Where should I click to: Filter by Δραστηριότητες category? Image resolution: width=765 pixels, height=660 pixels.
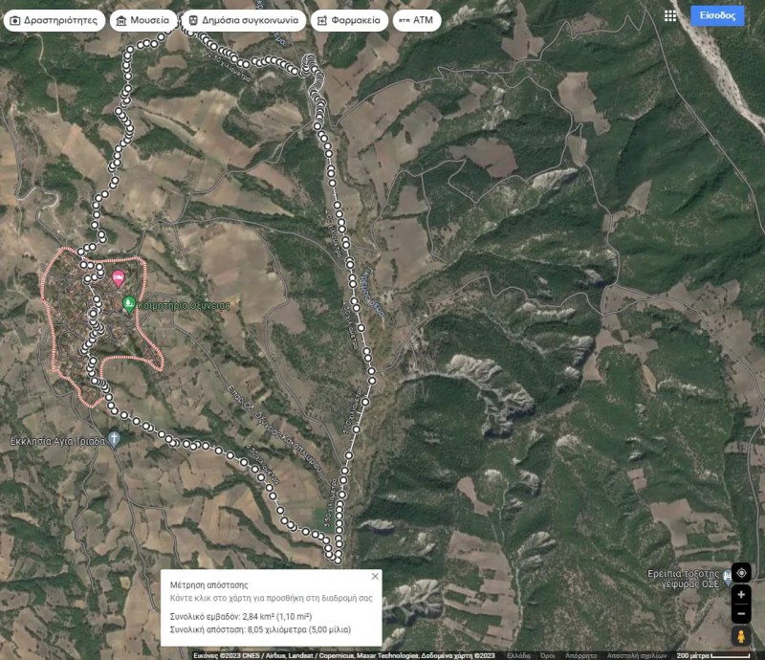(54, 20)
